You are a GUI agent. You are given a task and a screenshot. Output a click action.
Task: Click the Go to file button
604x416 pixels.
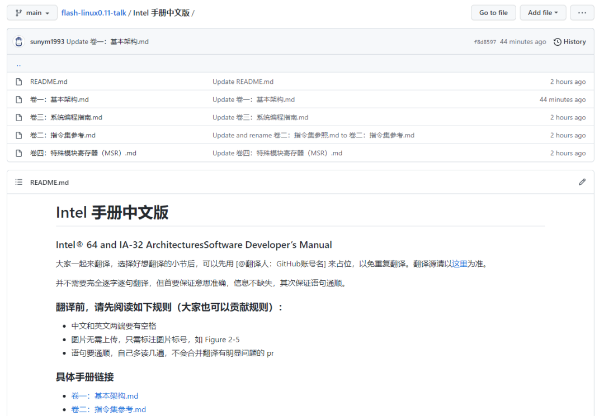click(493, 12)
